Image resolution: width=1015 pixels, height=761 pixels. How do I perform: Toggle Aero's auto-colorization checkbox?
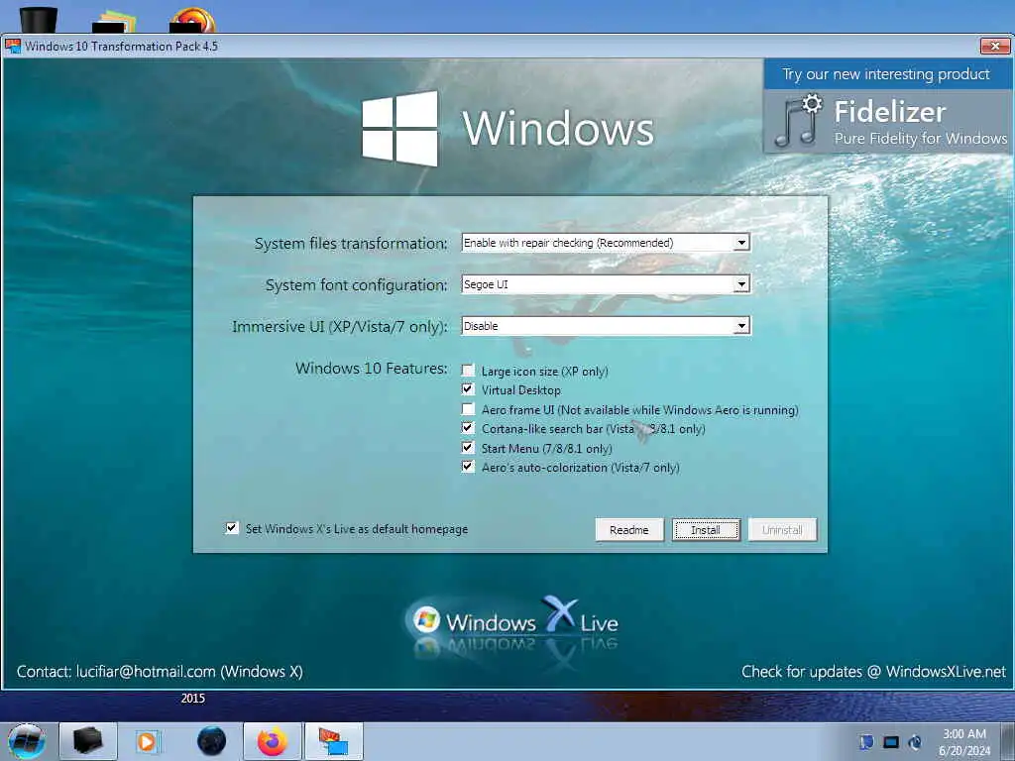tap(468, 467)
